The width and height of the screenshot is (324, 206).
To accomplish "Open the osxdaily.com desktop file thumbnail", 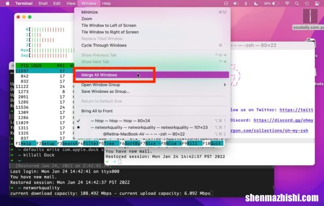I will [310, 16].
